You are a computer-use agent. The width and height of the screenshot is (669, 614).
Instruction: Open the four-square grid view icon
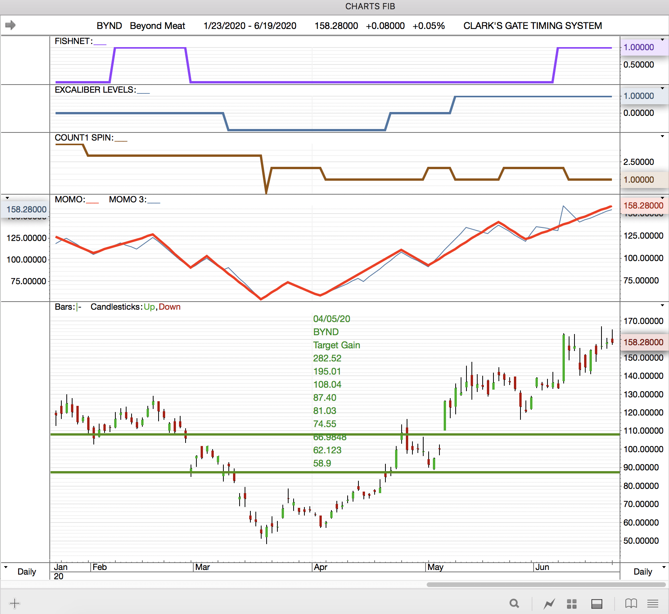572,604
